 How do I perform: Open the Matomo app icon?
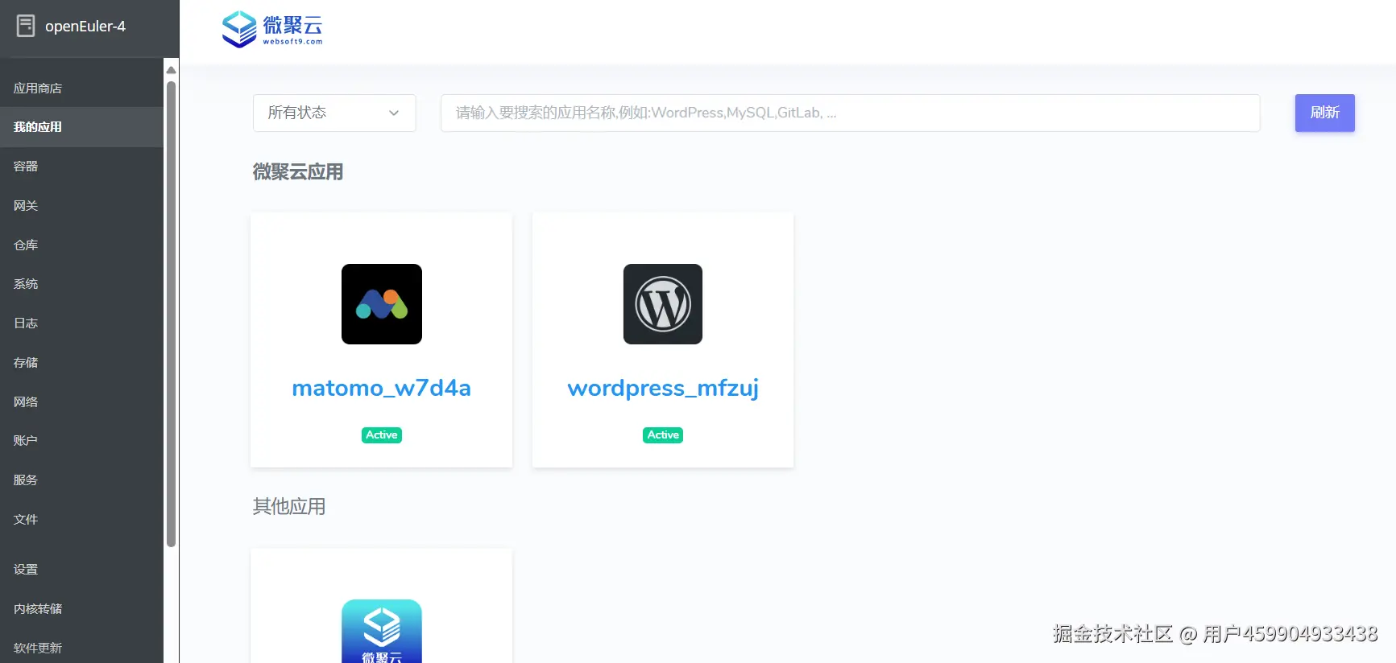tap(382, 304)
